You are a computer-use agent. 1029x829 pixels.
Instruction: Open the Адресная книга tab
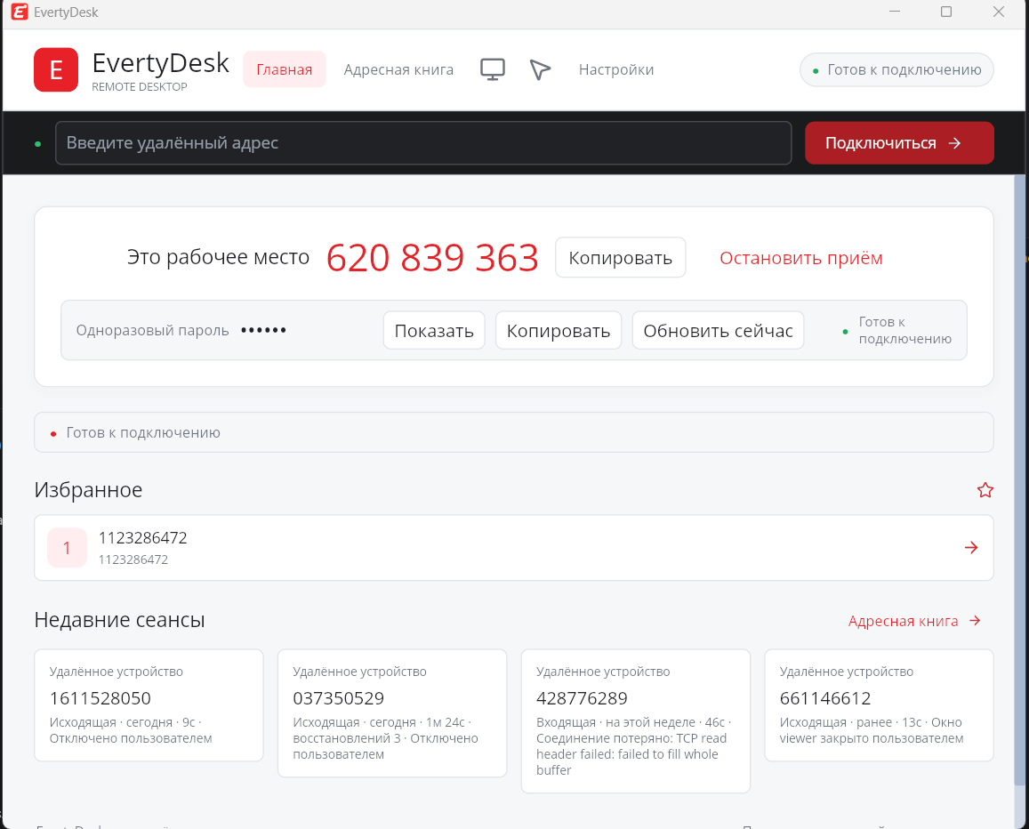click(x=398, y=69)
